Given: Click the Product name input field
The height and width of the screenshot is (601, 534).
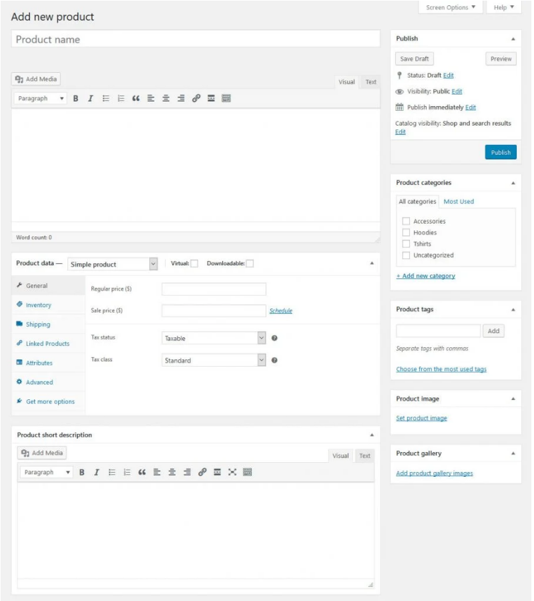Looking at the screenshot, I should [194, 39].
